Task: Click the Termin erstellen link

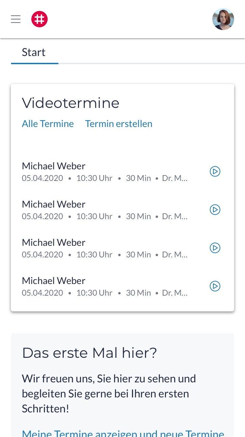Action: click(x=119, y=124)
